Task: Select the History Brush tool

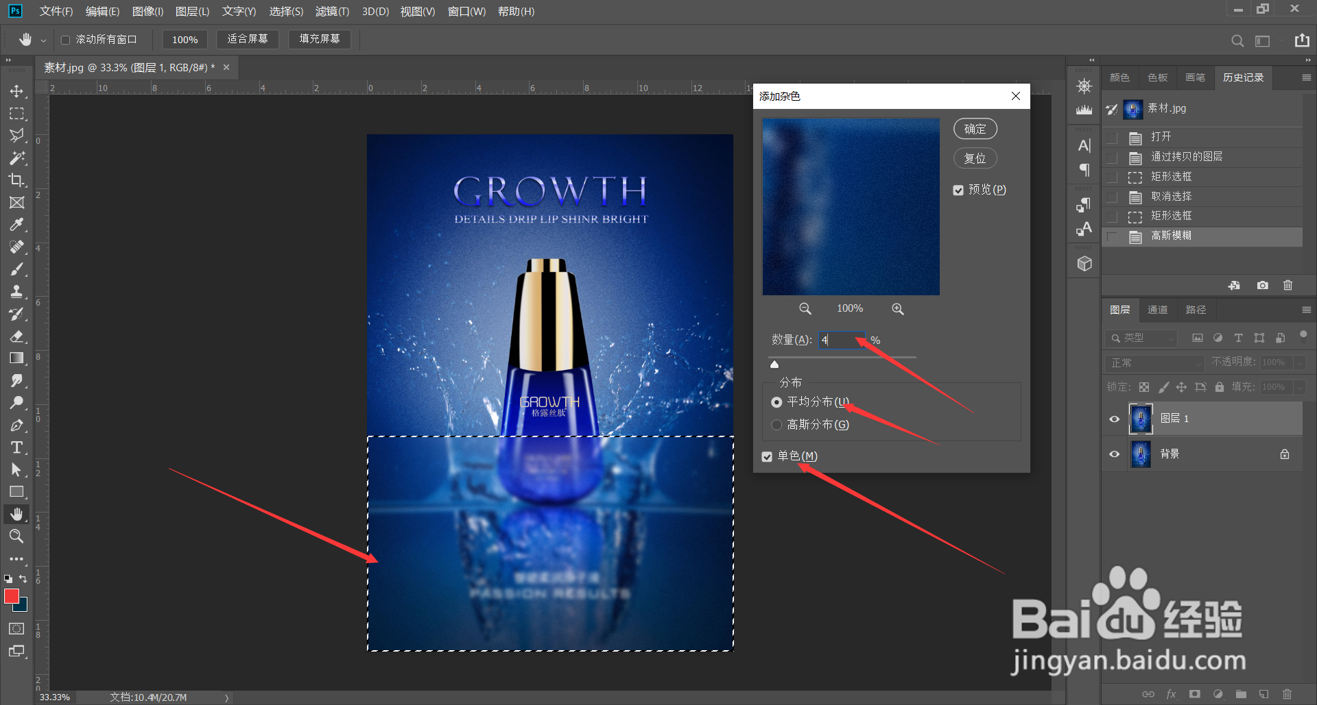Action: 16,314
